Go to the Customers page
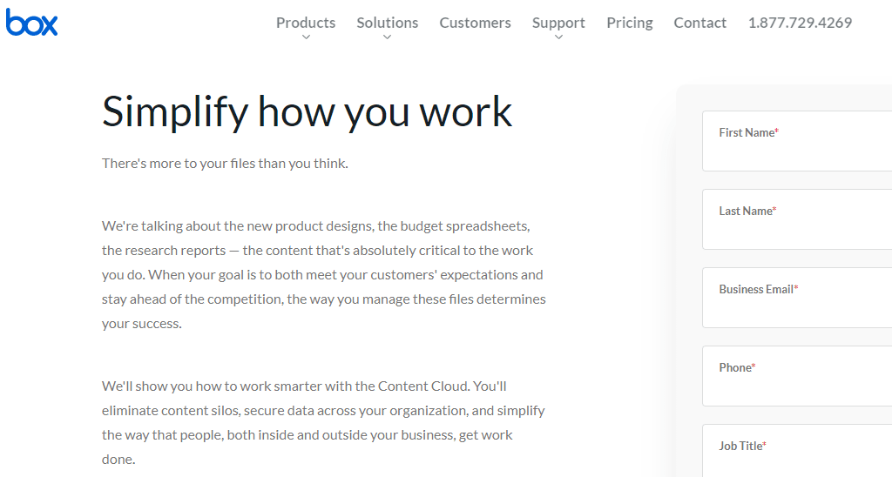 click(475, 23)
